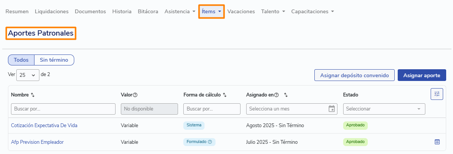Click the help icon next to Valor
The width and height of the screenshot is (453, 154).
(135, 95)
